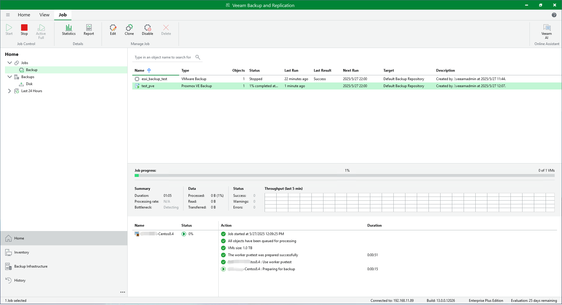
Task: Select the esxi_backup_test job row
Action: [x=347, y=79]
